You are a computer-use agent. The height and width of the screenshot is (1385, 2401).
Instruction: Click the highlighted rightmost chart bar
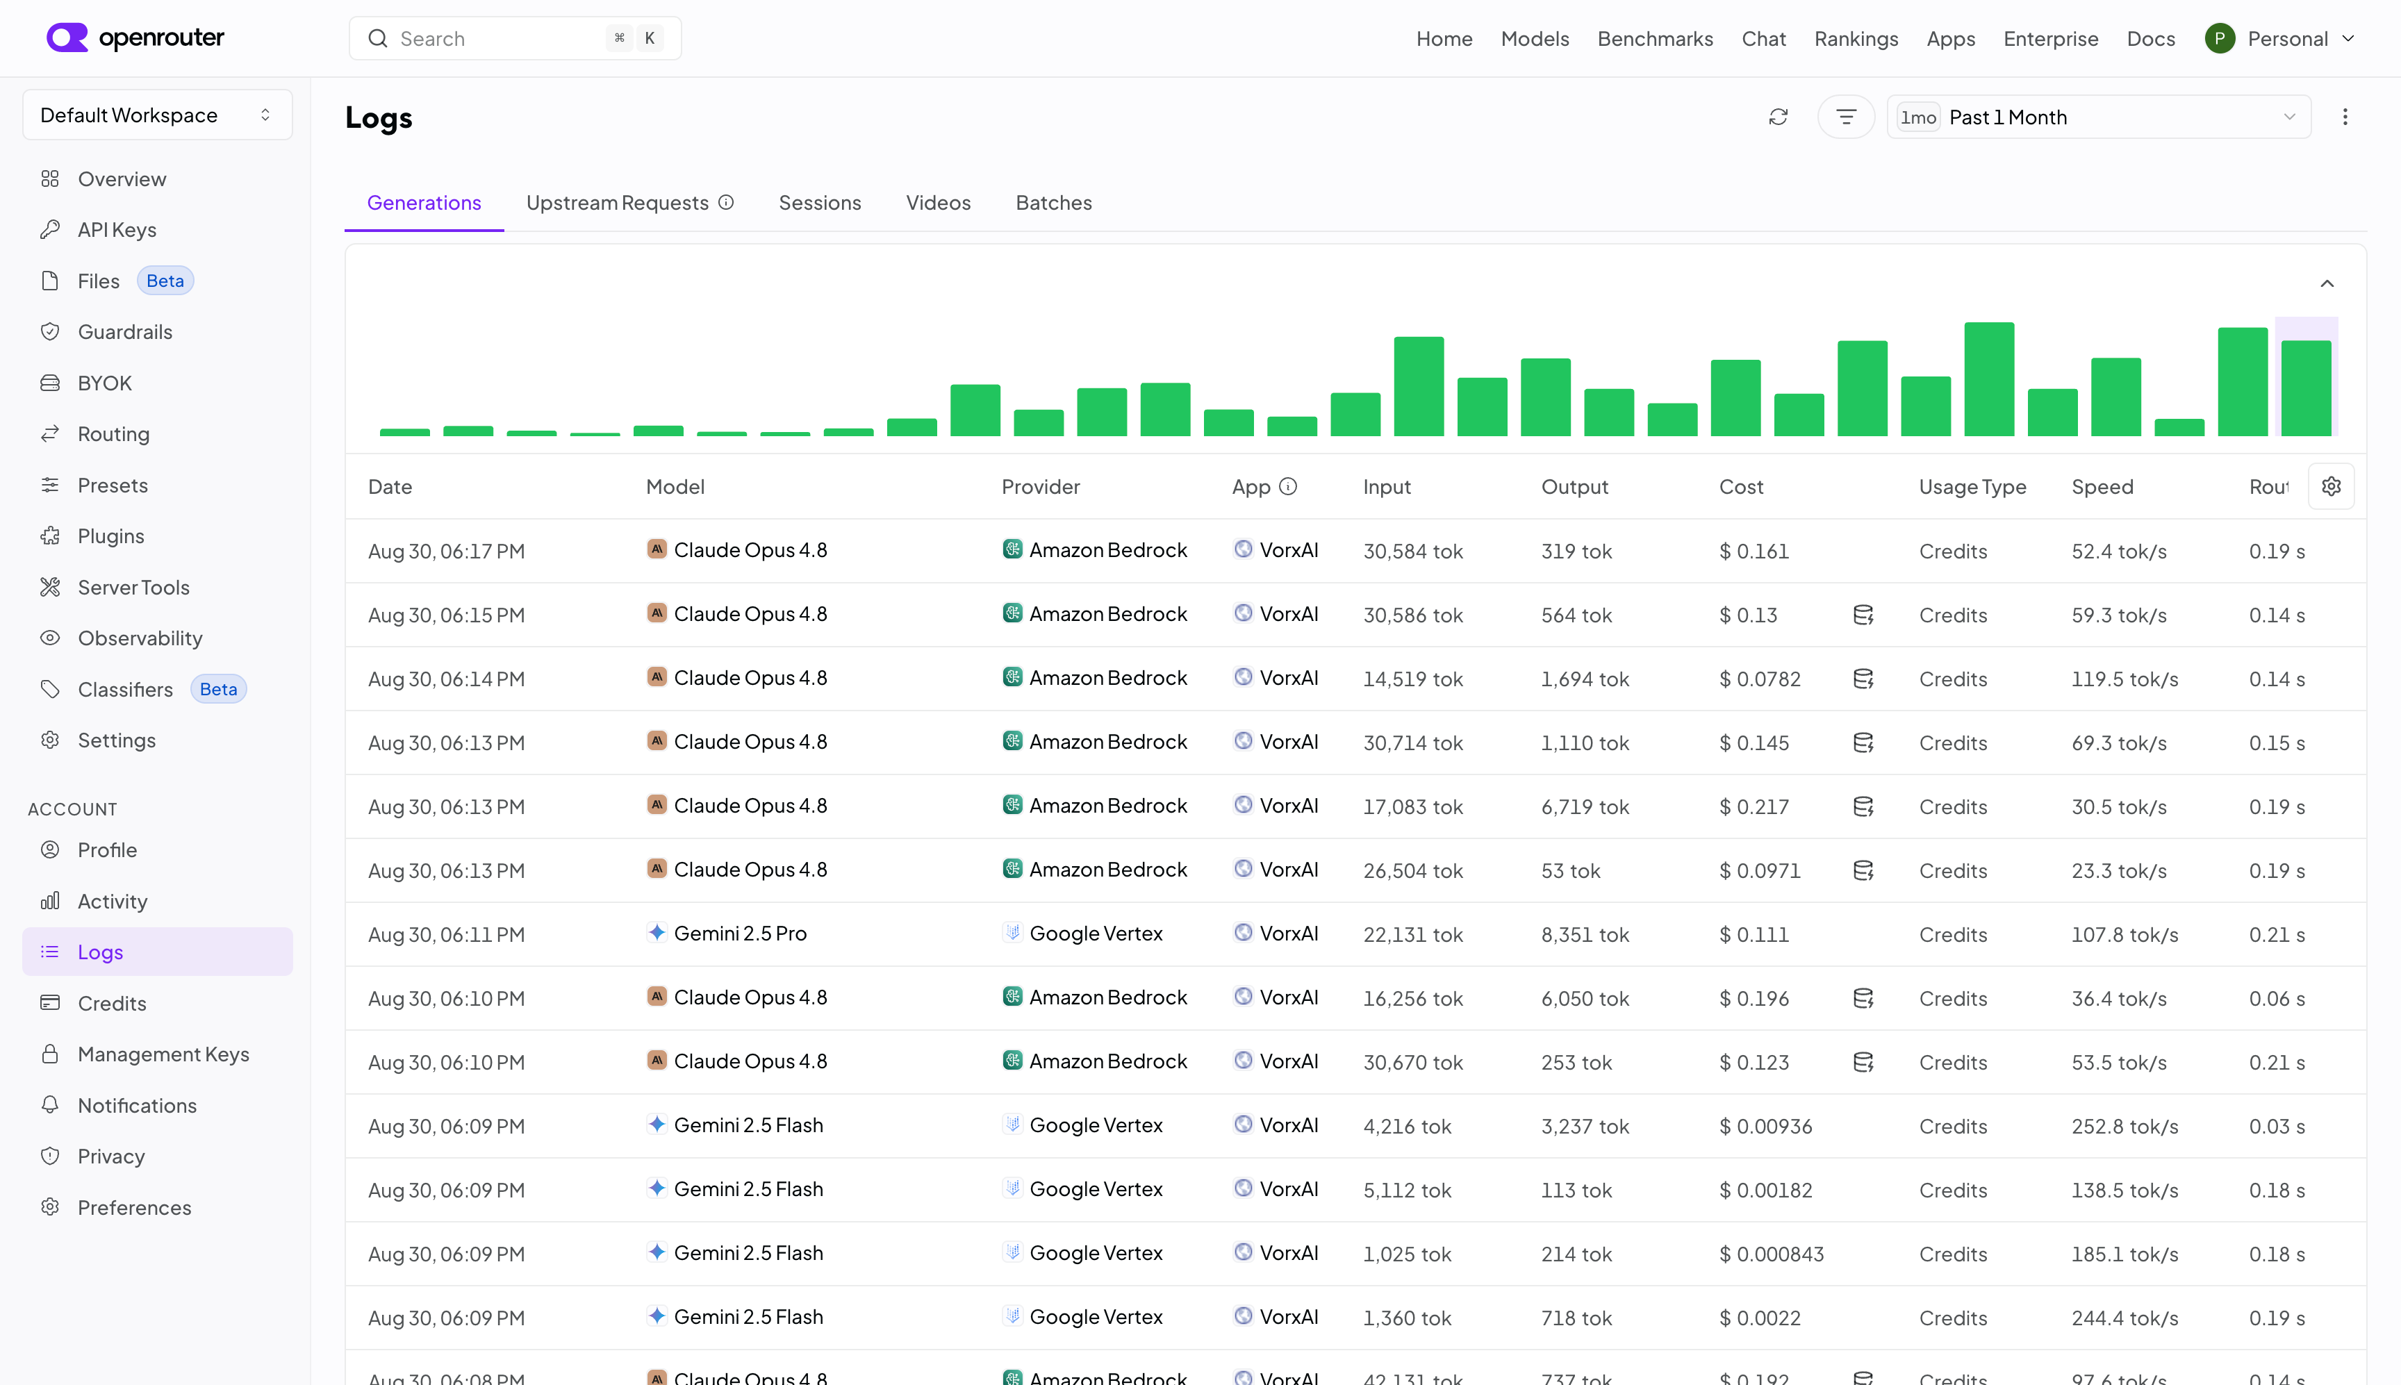[2306, 388]
